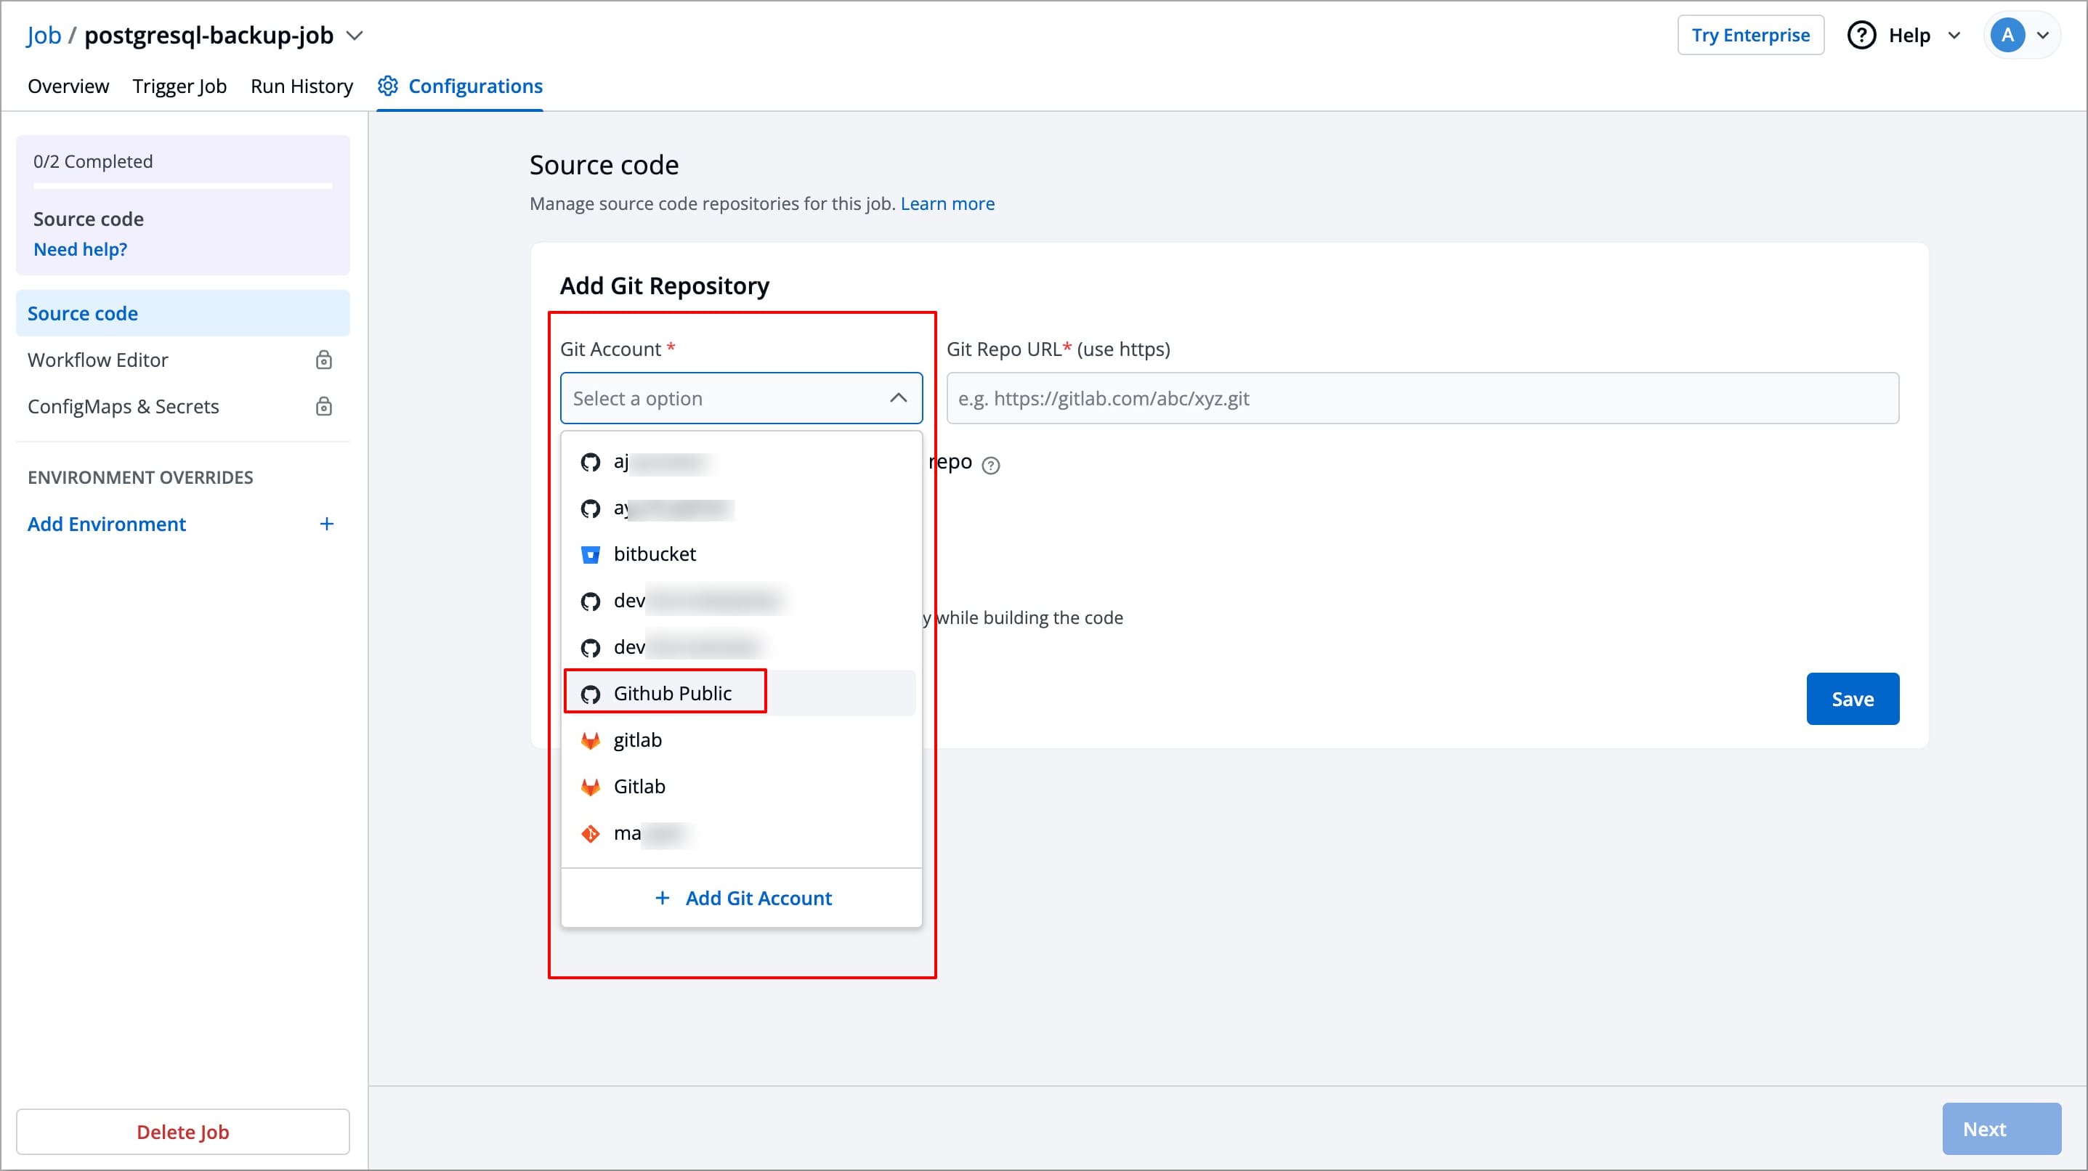2088x1171 pixels.
Task: Expand the postgresql-backup-job name chevron
Action: [x=355, y=36]
